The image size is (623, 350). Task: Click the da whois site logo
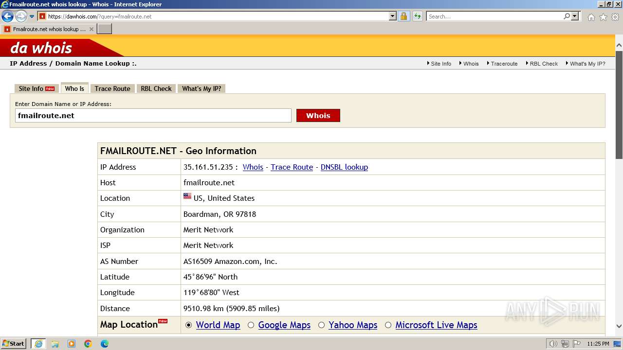41,48
